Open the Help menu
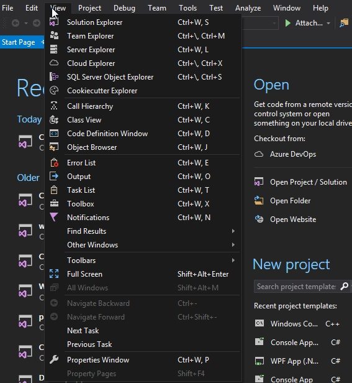 point(320,8)
